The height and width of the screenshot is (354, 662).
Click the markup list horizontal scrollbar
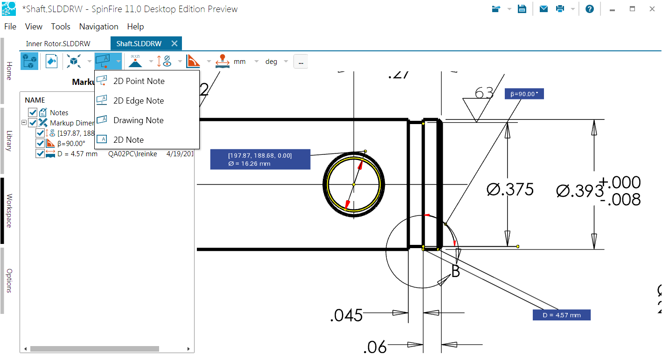coord(94,348)
